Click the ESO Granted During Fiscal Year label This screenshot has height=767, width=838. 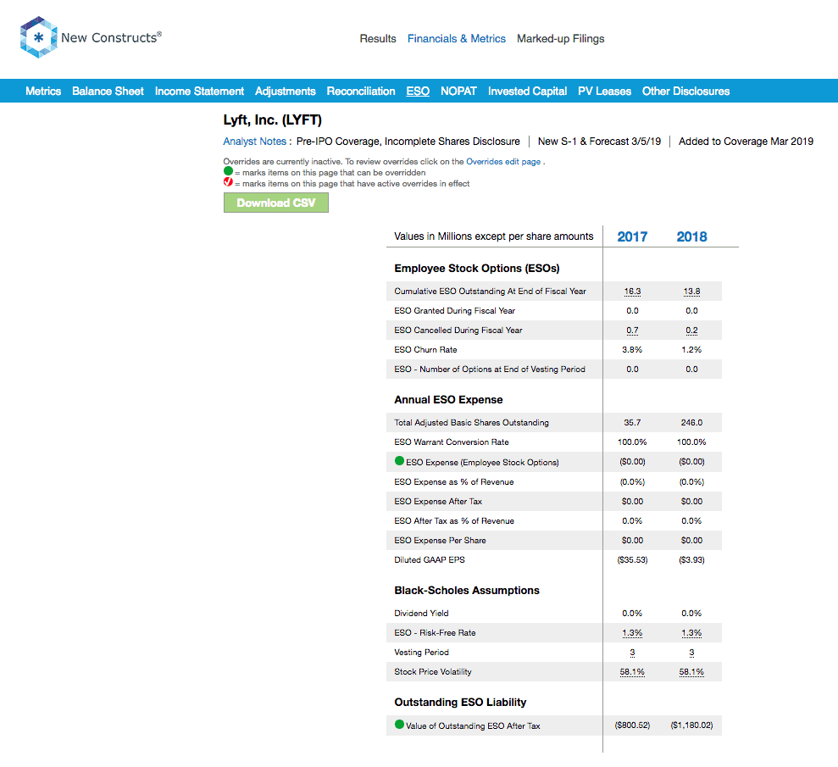click(x=455, y=310)
